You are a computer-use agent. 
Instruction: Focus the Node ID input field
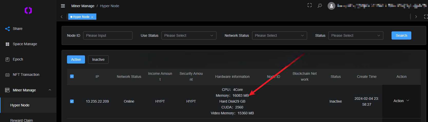[x=108, y=35]
